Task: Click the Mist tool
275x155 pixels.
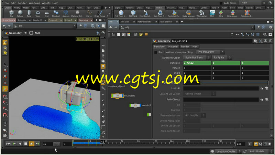Action: click(212, 13)
